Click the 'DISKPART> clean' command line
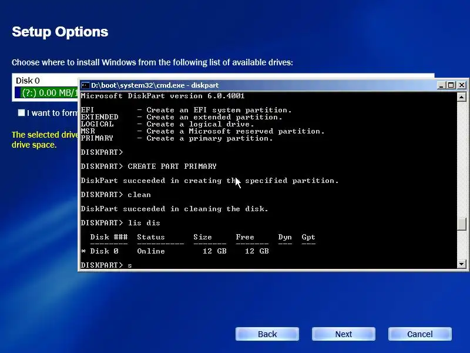The height and width of the screenshot is (353, 470). (116, 195)
